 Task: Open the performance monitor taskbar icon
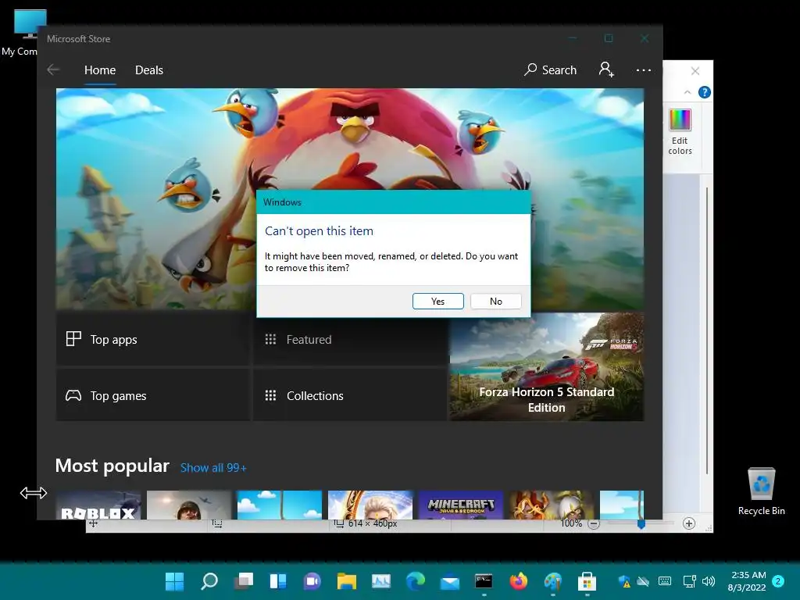pos(381,581)
